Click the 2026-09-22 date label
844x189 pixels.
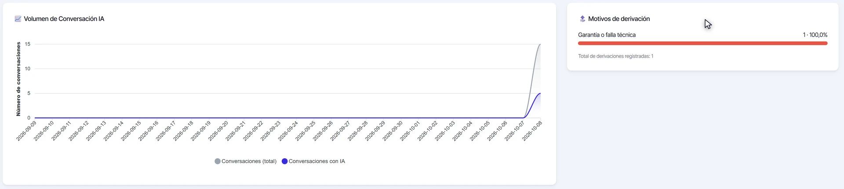pos(253,131)
